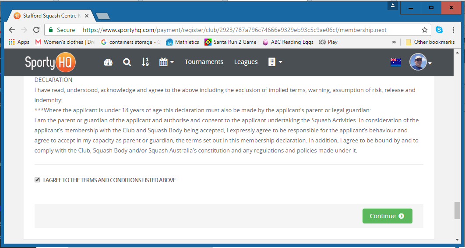Uncheck the agree to terms checkbox

tap(37, 180)
